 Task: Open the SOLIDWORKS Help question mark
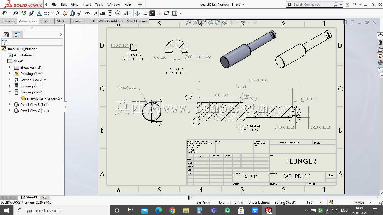click(x=355, y=5)
